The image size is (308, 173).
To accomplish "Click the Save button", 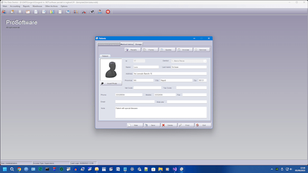I will click(152, 125).
